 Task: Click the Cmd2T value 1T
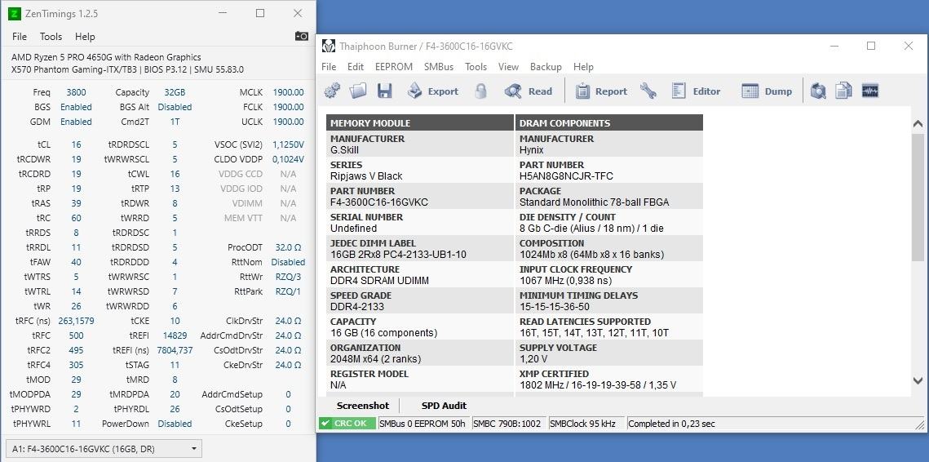tap(175, 122)
